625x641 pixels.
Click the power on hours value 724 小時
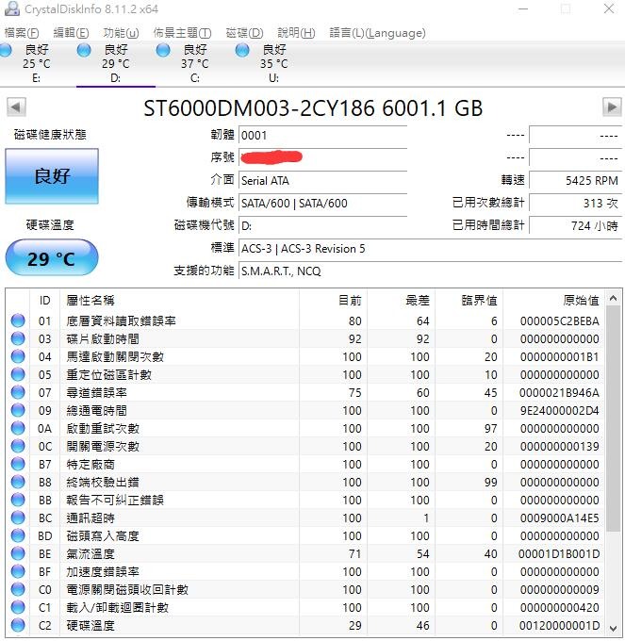click(576, 225)
